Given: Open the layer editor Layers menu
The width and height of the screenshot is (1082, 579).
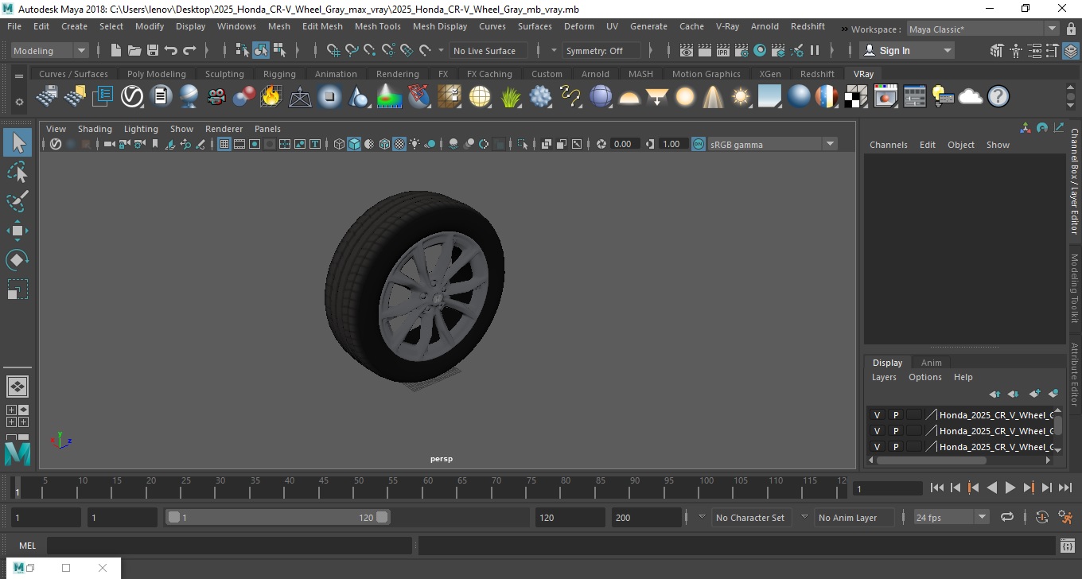Looking at the screenshot, I should 884,377.
